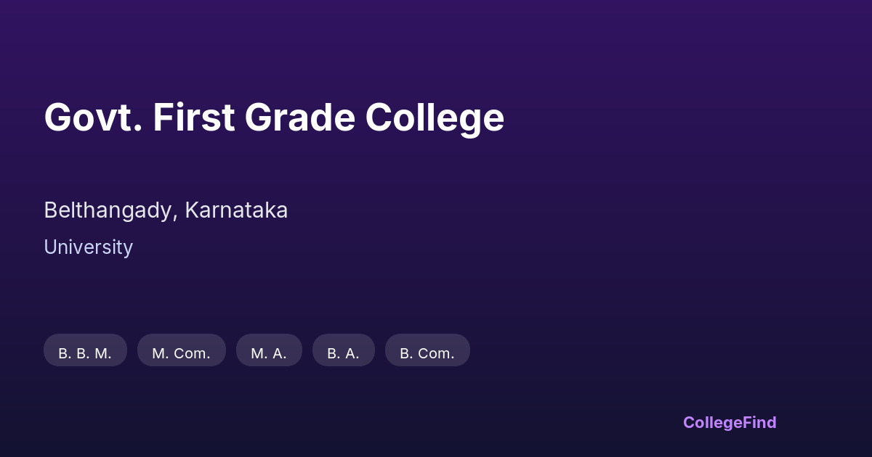872x457 pixels.
Task: Click the letter M. in B. B. M. tag
Action: coord(103,353)
